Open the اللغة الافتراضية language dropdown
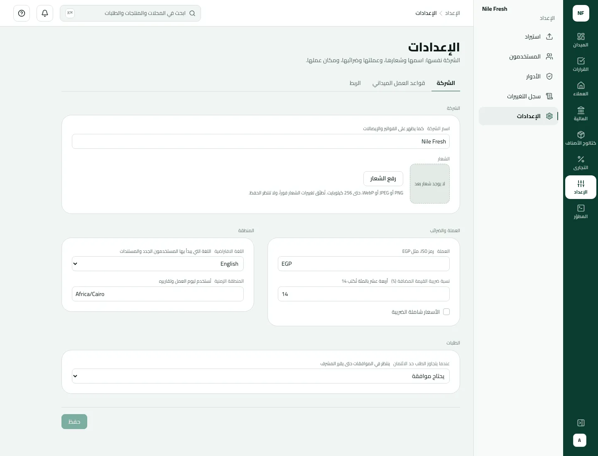 158,264
